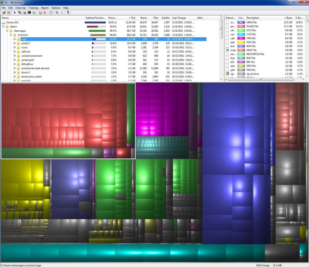Image resolution: width=309 pixels, height=267 pixels.
Task: Click the grayed zoom-out magnifier icon
Action: (62, 12)
